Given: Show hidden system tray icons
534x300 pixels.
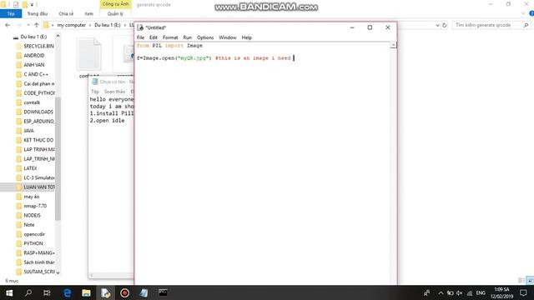Looking at the screenshot, I should (441, 292).
